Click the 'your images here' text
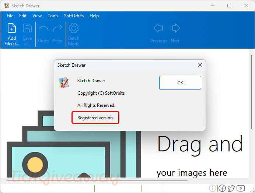 [192, 173]
